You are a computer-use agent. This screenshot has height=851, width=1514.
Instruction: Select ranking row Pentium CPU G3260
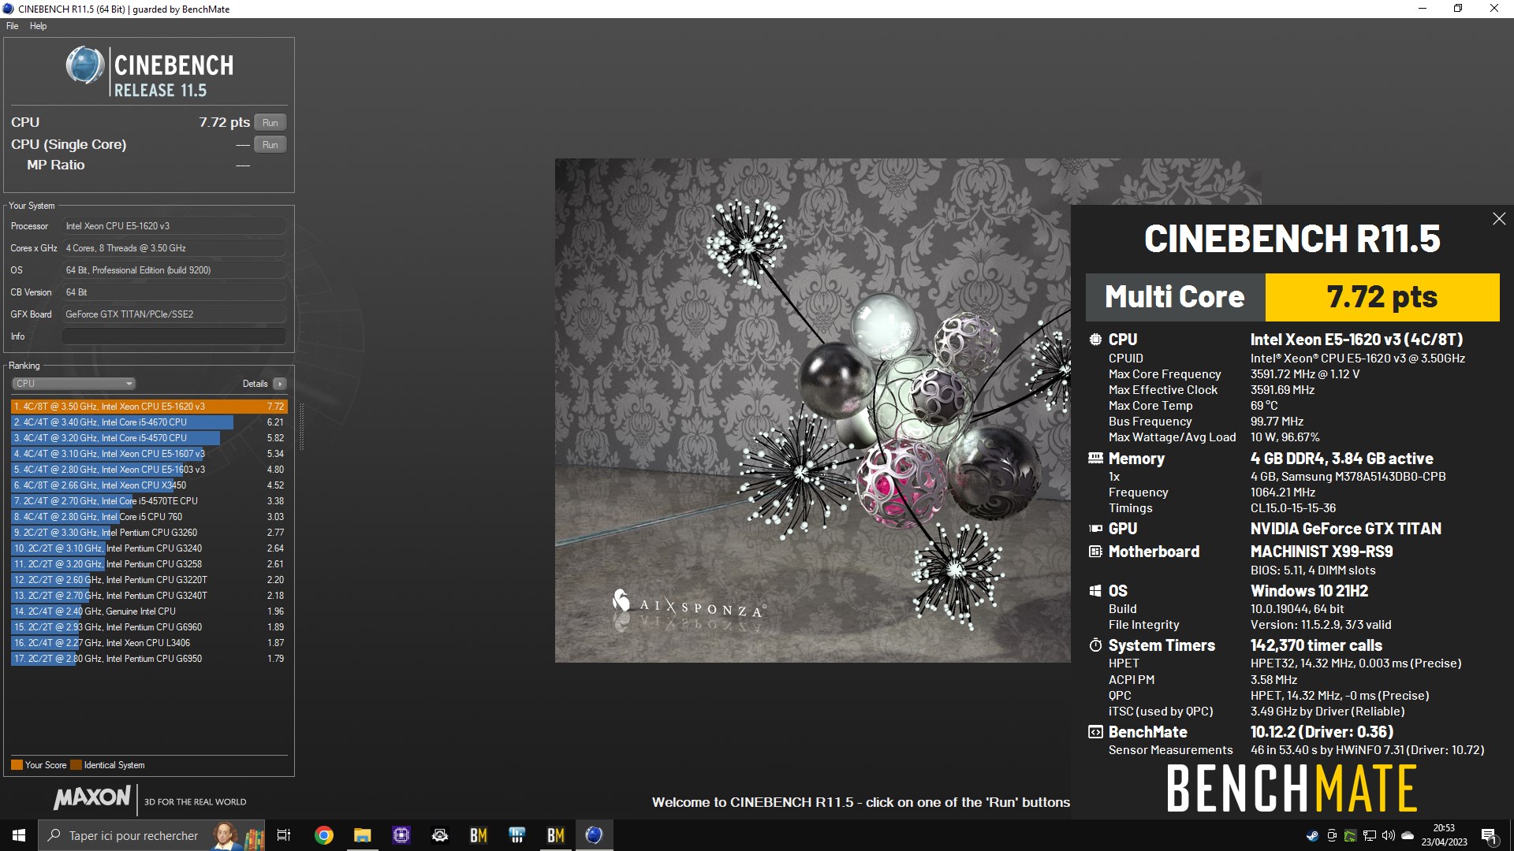pos(149,533)
